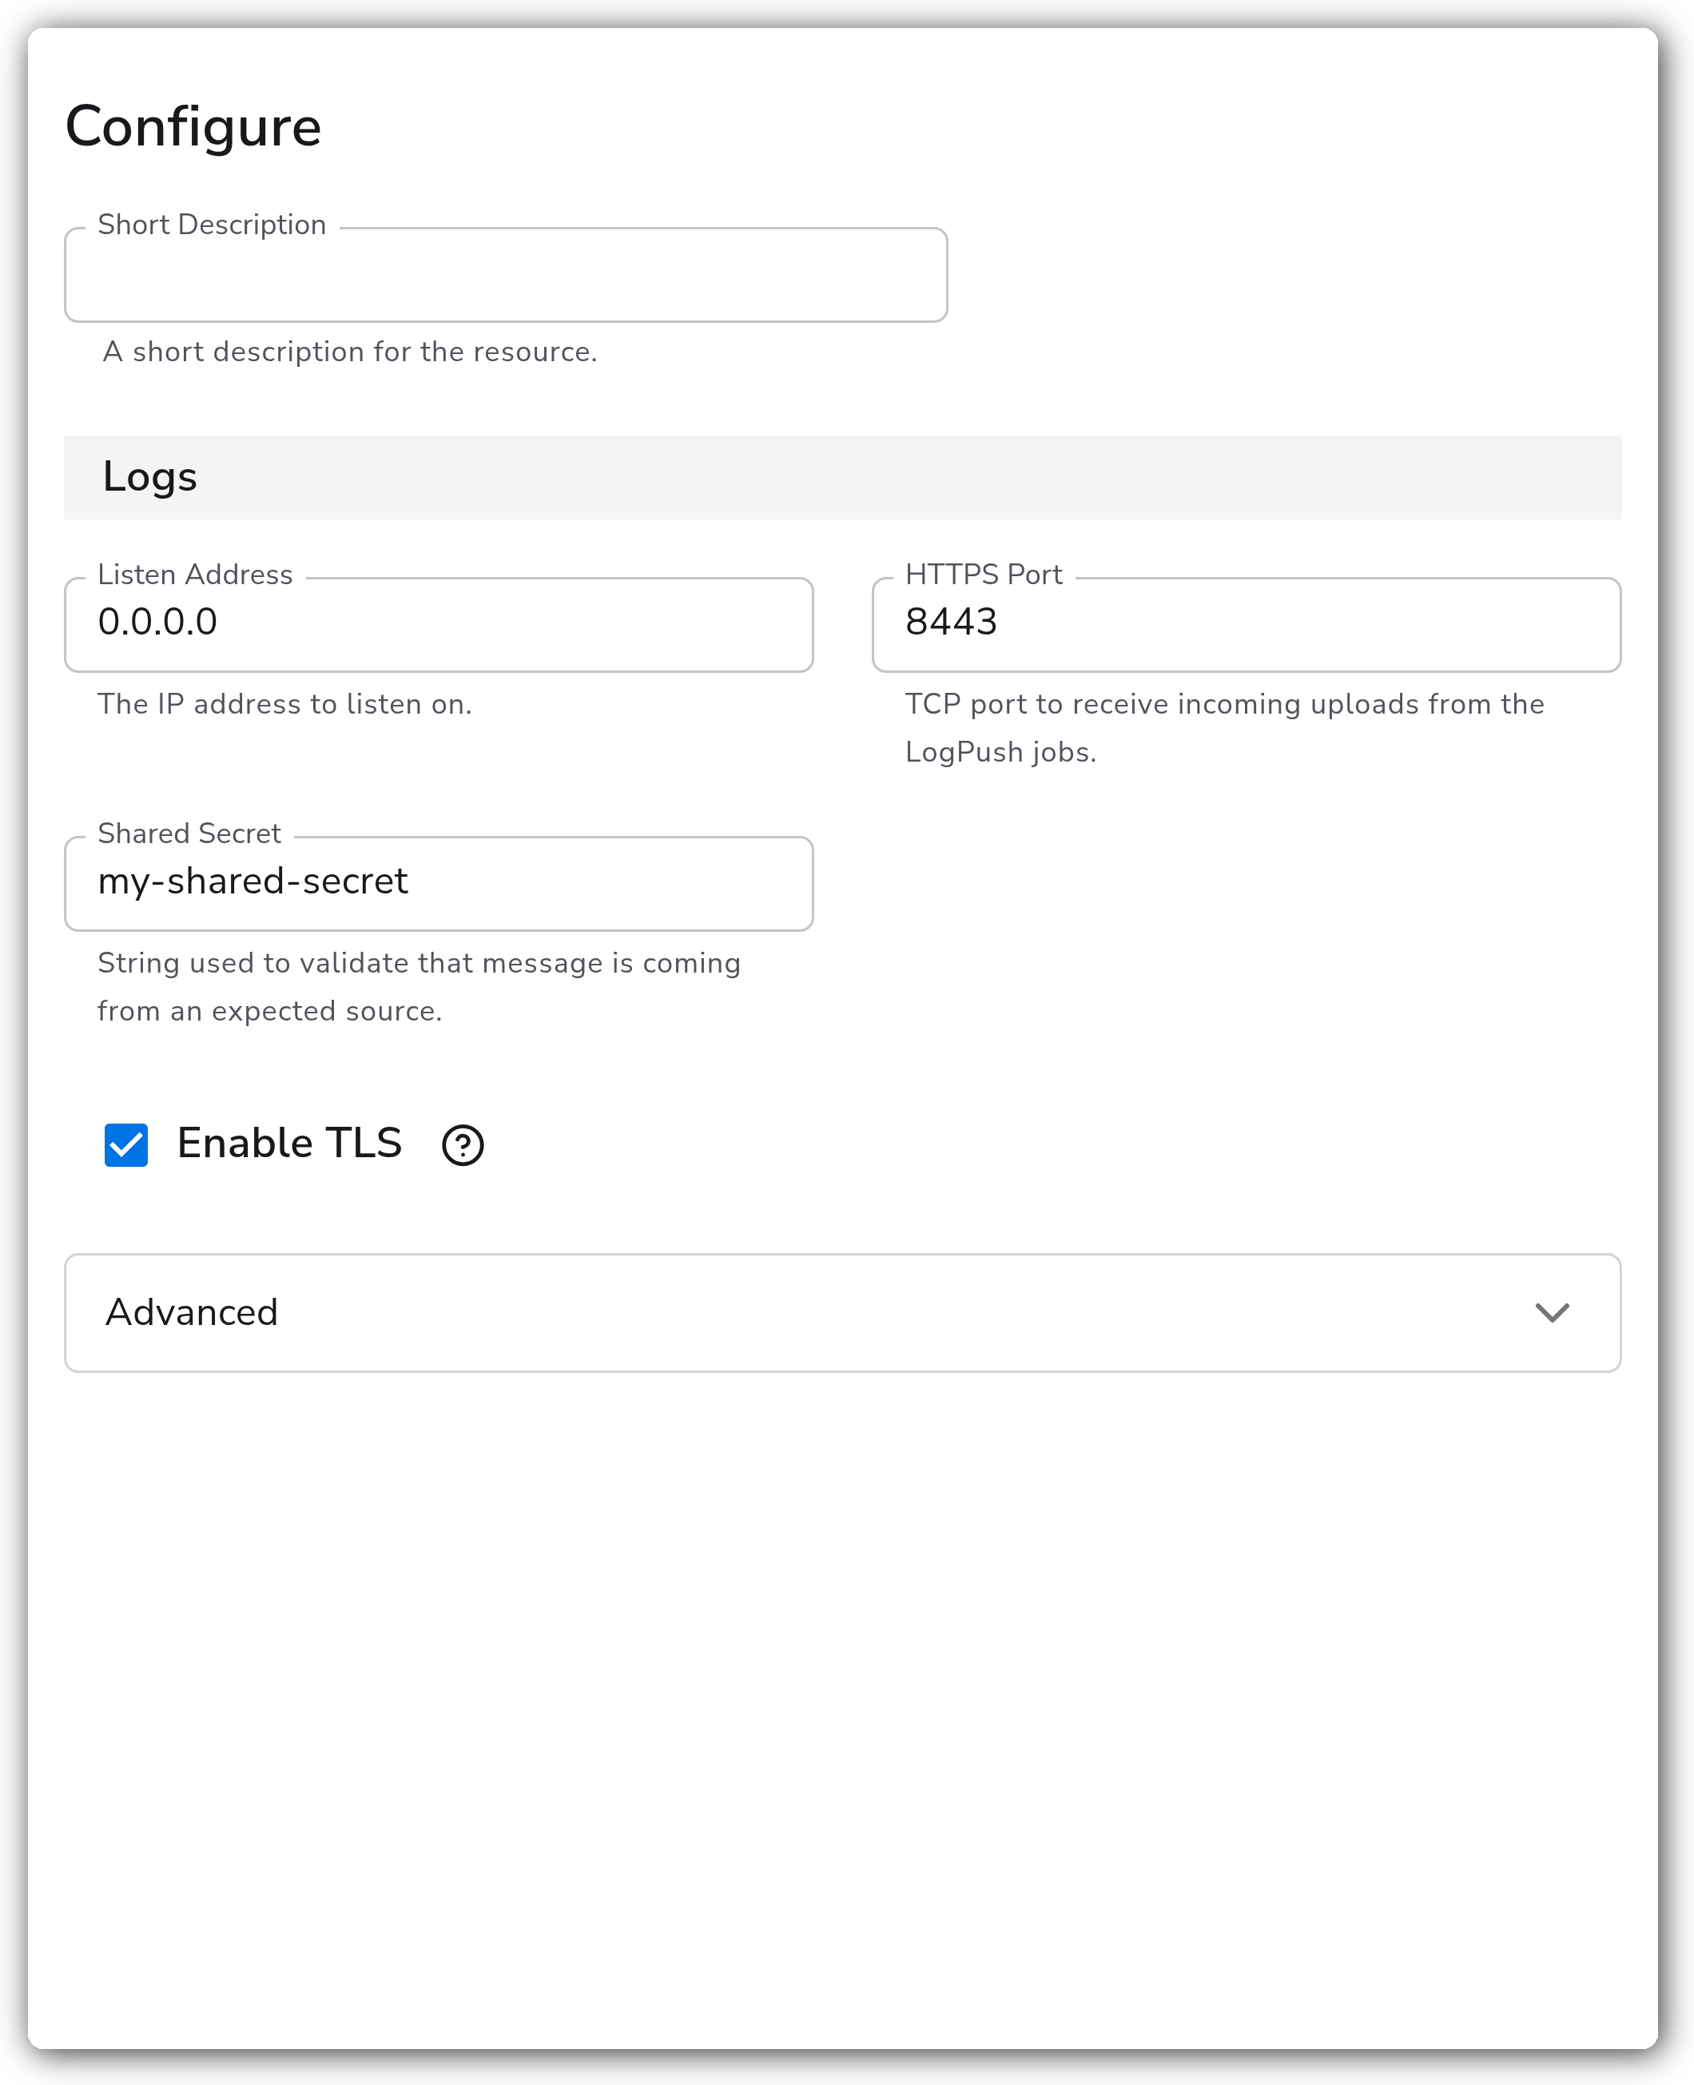This screenshot has width=1694, height=2085.
Task: Open the Enable TLS help icon
Action: click(463, 1144)
